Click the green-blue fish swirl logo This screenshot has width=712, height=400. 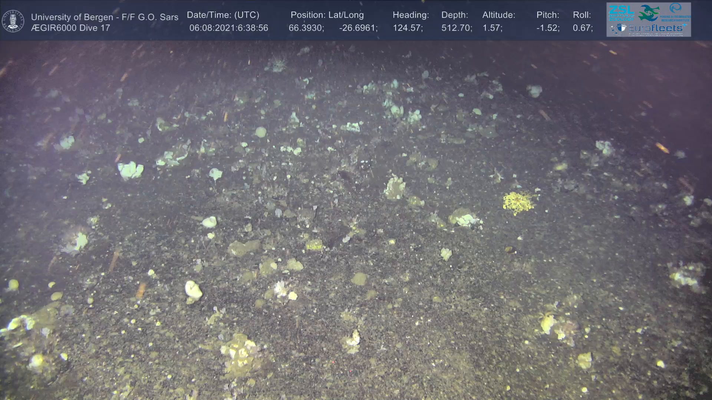(x=649, y=13)
